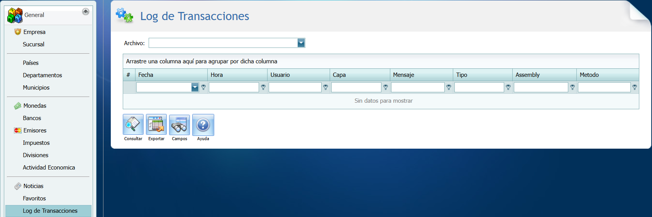
Task: Open filter funnel for Hora column
Action: (x=263, y=87)
